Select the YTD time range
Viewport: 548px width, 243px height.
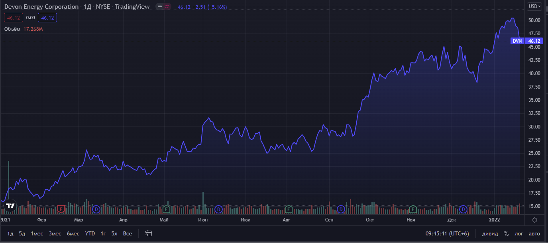pyautogui.click(x=90, y=233)
